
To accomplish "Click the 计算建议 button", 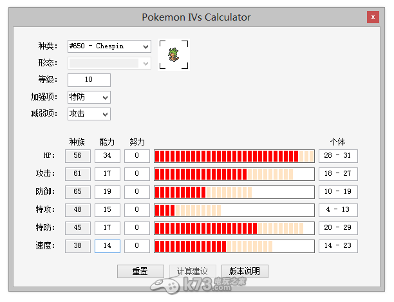I will pos(192,271).
